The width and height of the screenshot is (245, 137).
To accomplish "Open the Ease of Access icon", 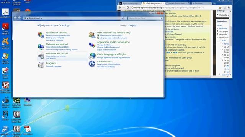I will tap(92, 64).
